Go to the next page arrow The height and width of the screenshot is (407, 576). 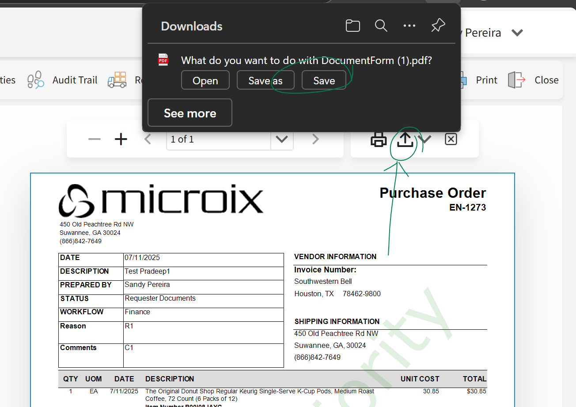pyautogui.click(x=315, y=139)
